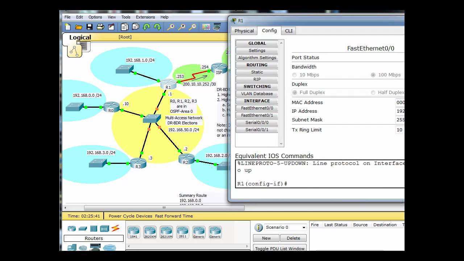Click the green Redo arrow
This screenshot has width=464, height=261.
(157, 27)
